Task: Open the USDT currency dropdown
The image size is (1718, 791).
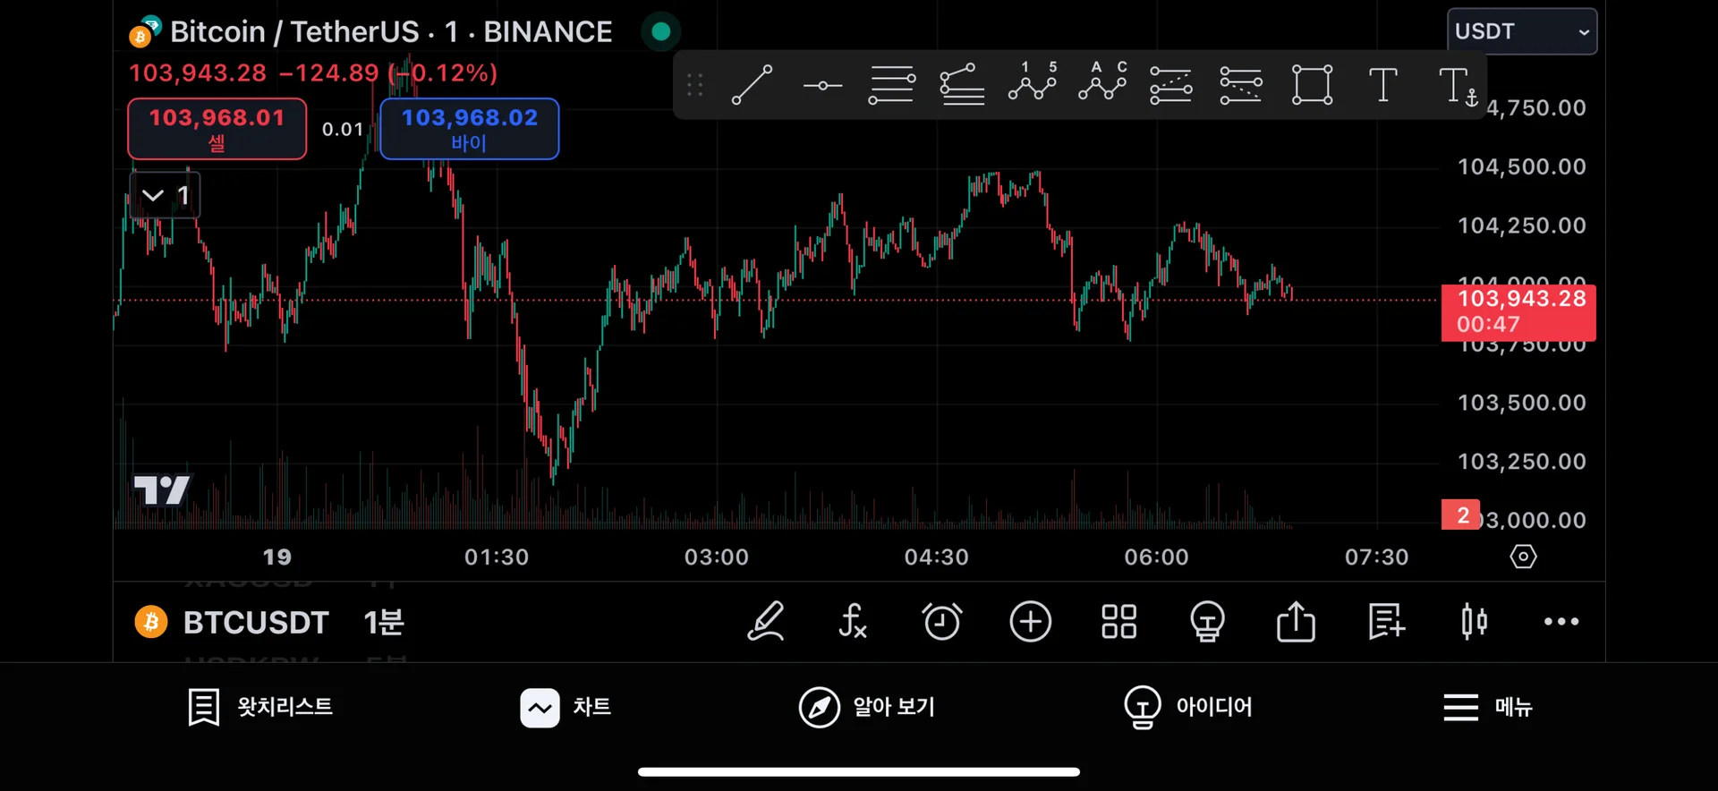Action: tap(1521, 31)
